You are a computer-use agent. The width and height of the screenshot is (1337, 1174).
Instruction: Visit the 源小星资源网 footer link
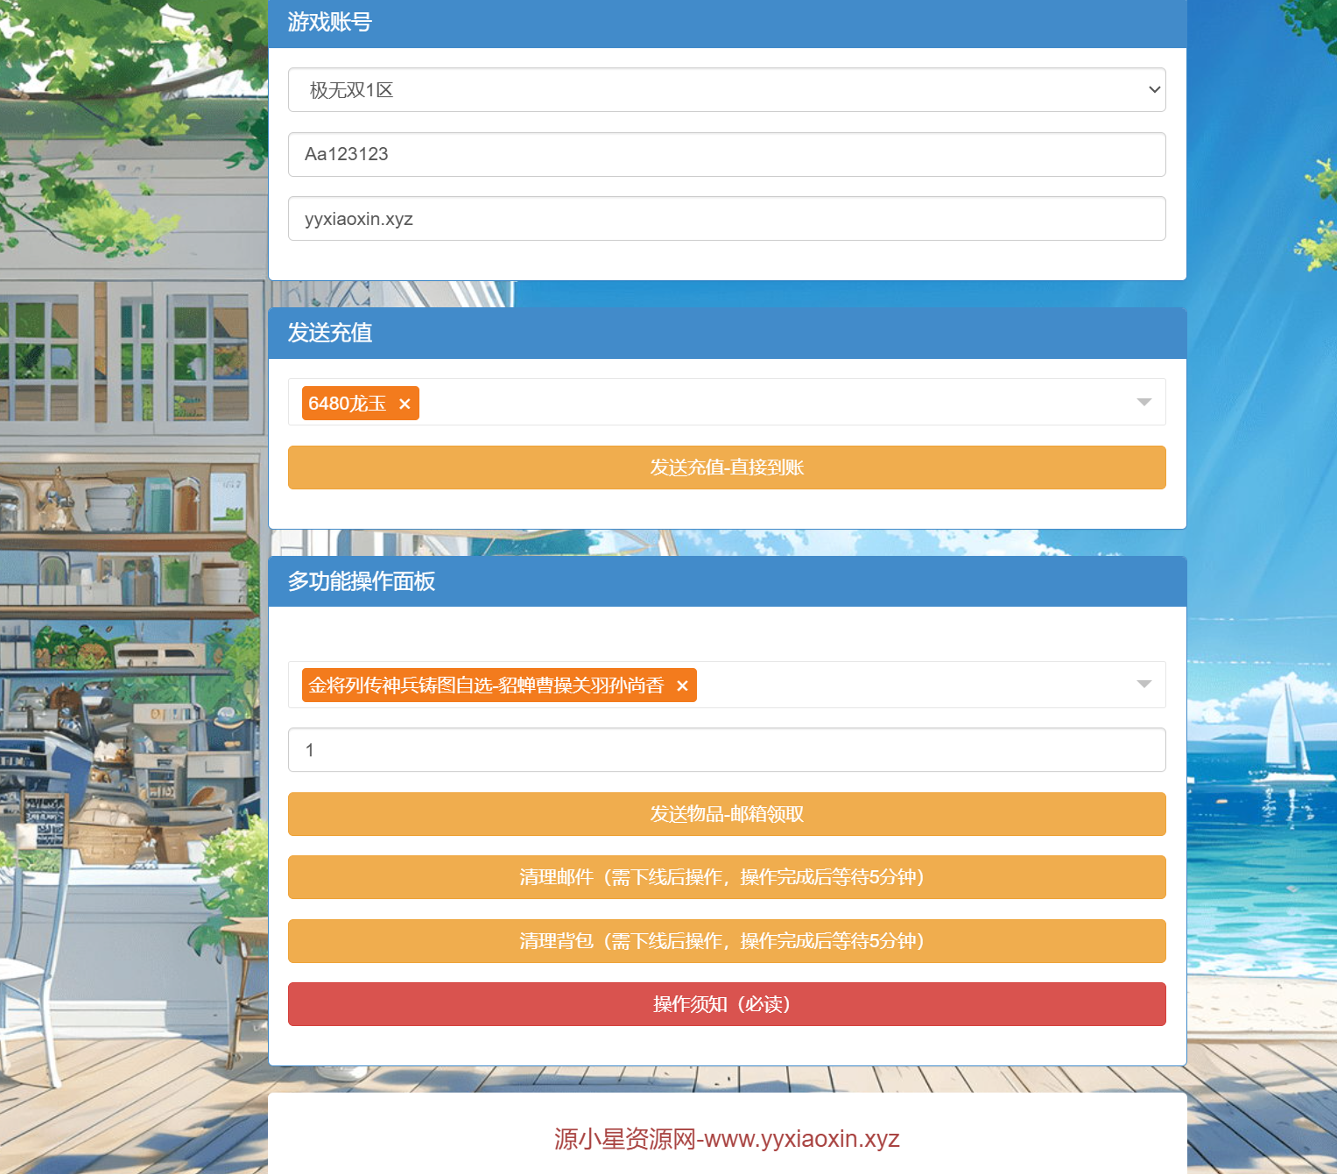(x=726, y=1138)
